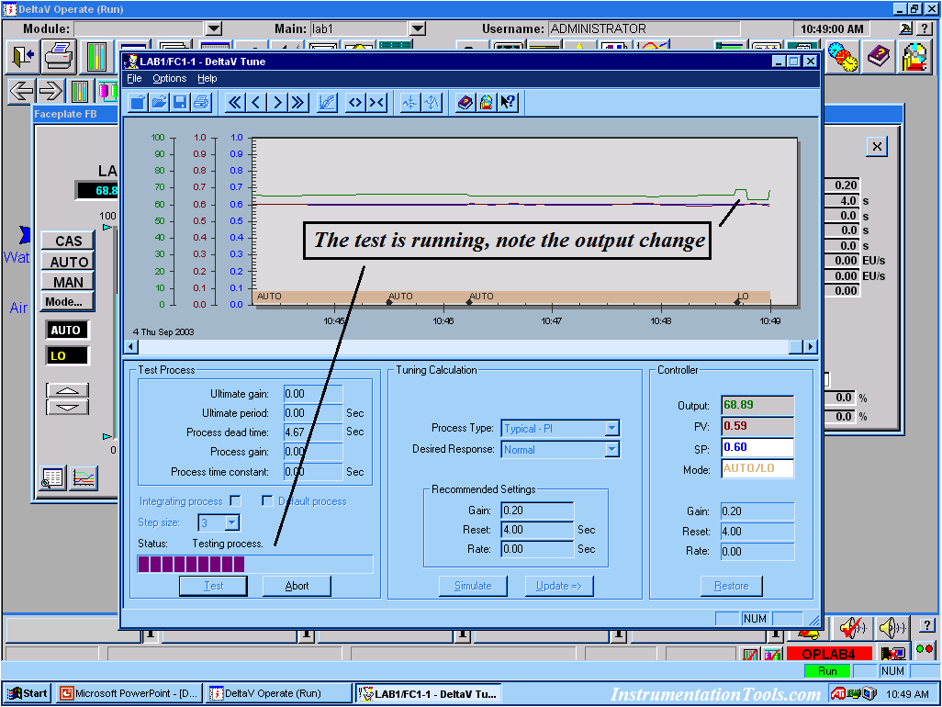Image resolution: width=942 pixels, height=707 pixels.
Task: Click the alarm horn acknowledge icon
Action: (x=853, y=628)
